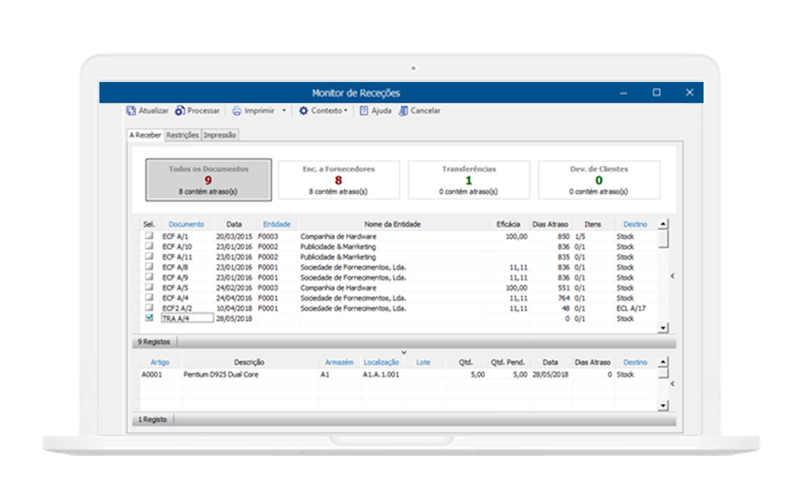Click Companhia de Hardware in ECF A/1 row

(x=338, y=236)
